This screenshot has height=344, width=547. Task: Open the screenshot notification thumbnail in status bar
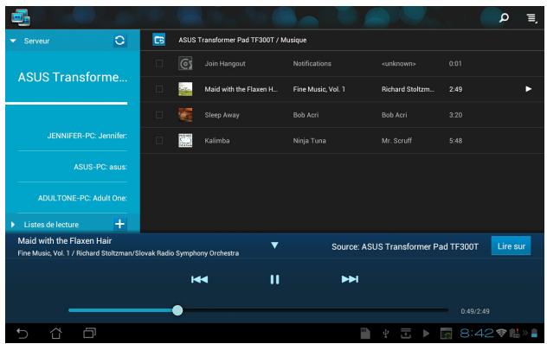pyautogui.click(x=446, y=333)
